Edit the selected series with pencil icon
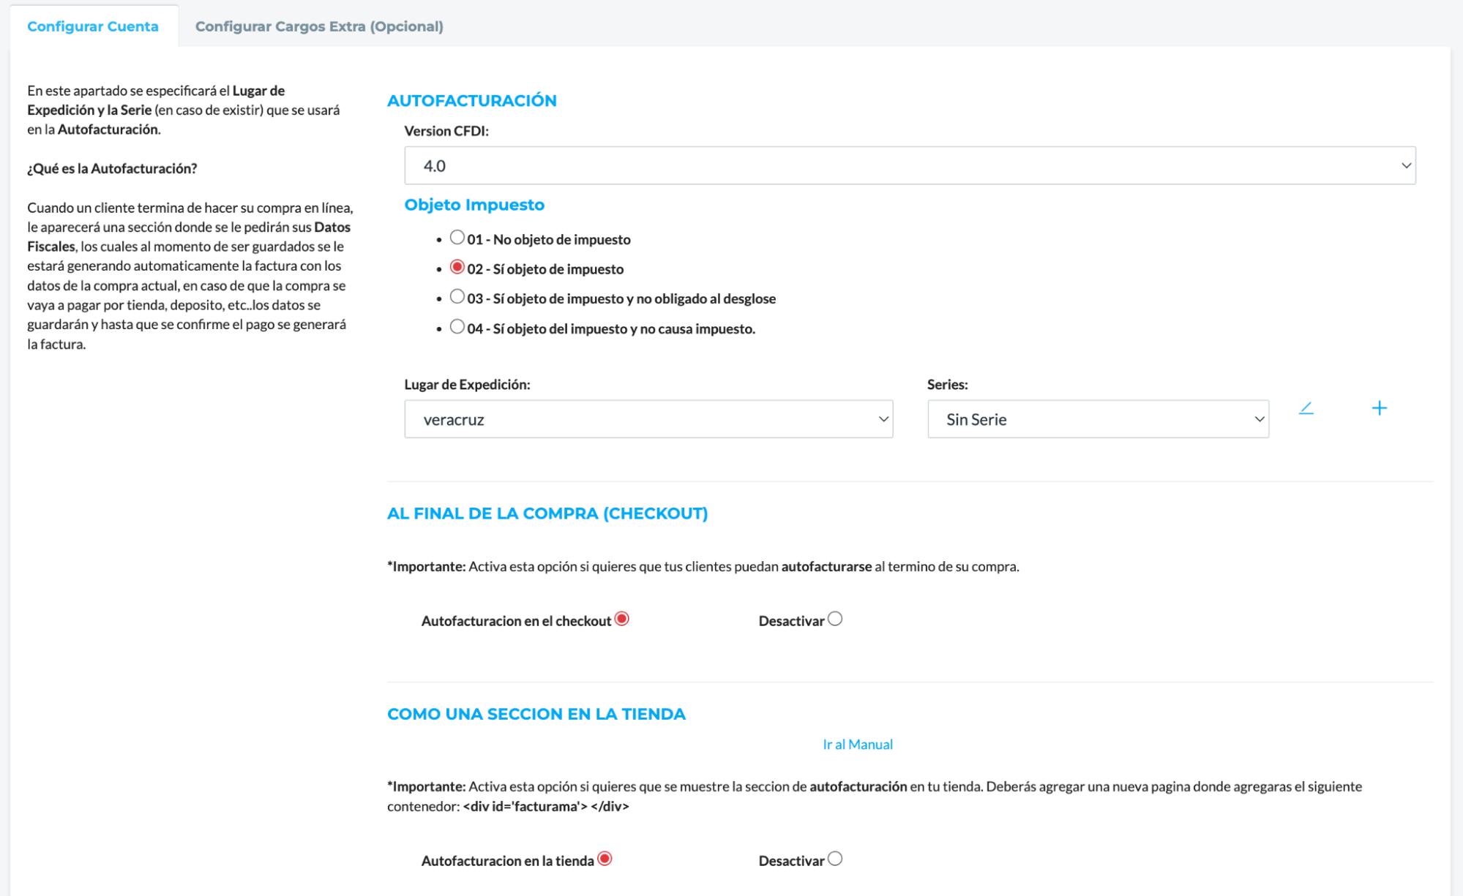The width and height of the screenshot is (1463, 896). tap(1306, 408)
